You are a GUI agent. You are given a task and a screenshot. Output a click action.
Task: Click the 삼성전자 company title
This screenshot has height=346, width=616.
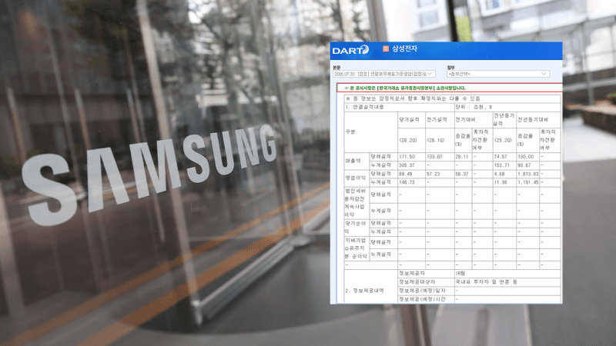click(404, 48)
